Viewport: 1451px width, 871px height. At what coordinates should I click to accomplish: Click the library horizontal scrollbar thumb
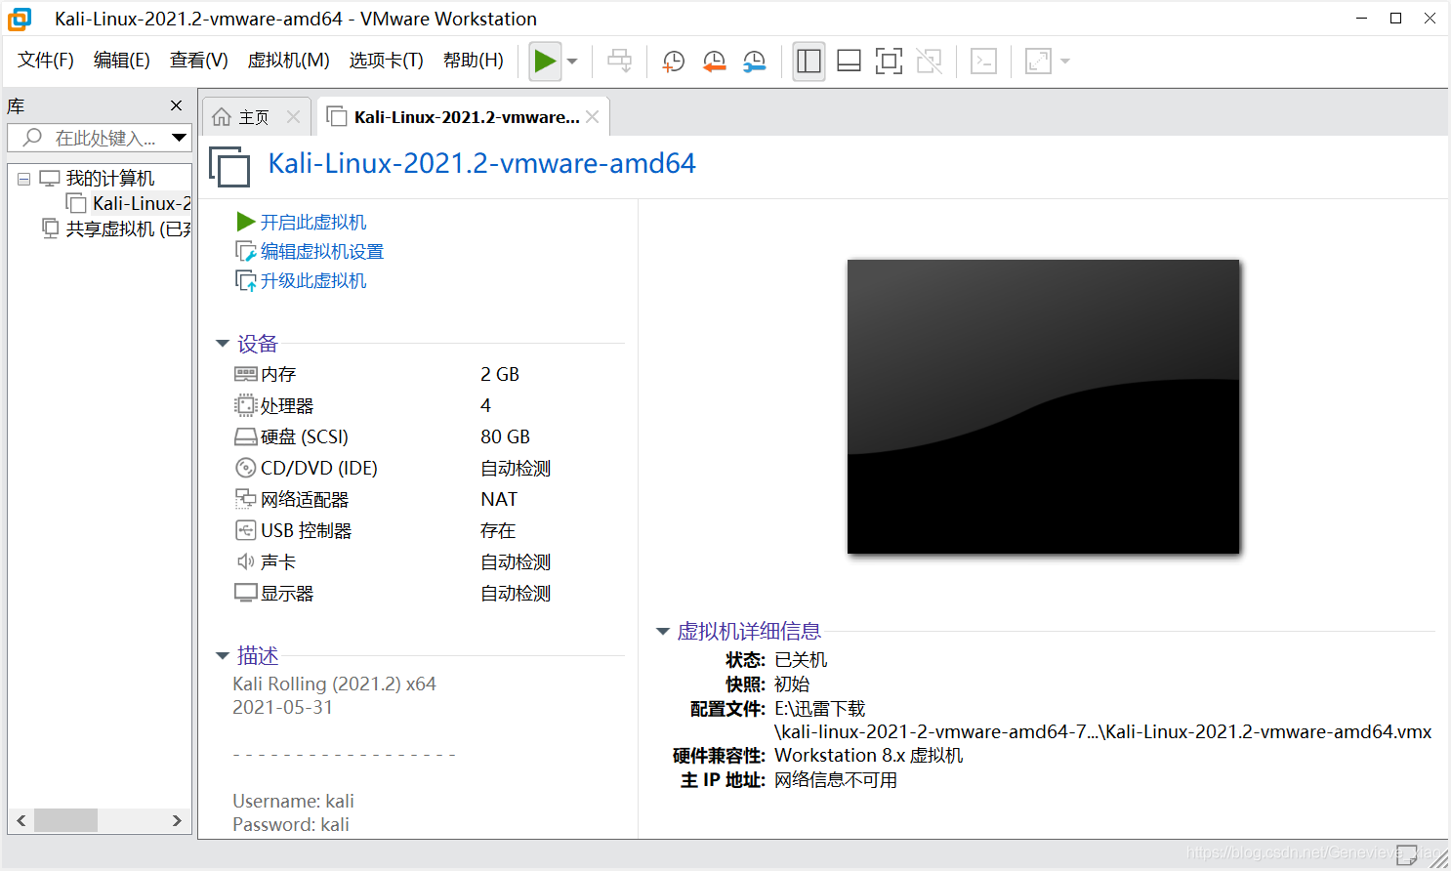[65, 820]
